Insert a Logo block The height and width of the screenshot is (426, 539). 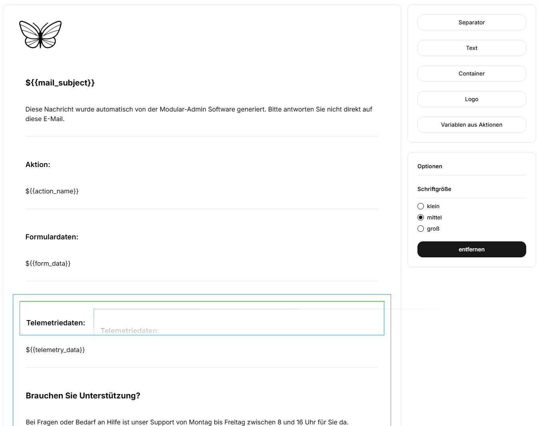471,99
